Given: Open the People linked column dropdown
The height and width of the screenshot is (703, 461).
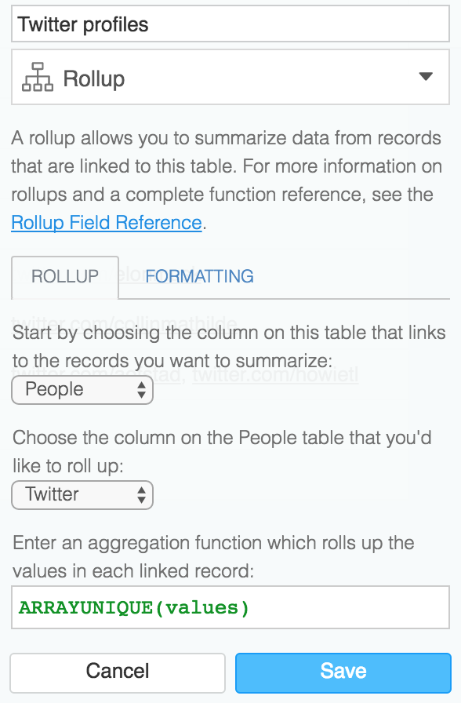Looking at the screenshot, I should click(82, 390).
